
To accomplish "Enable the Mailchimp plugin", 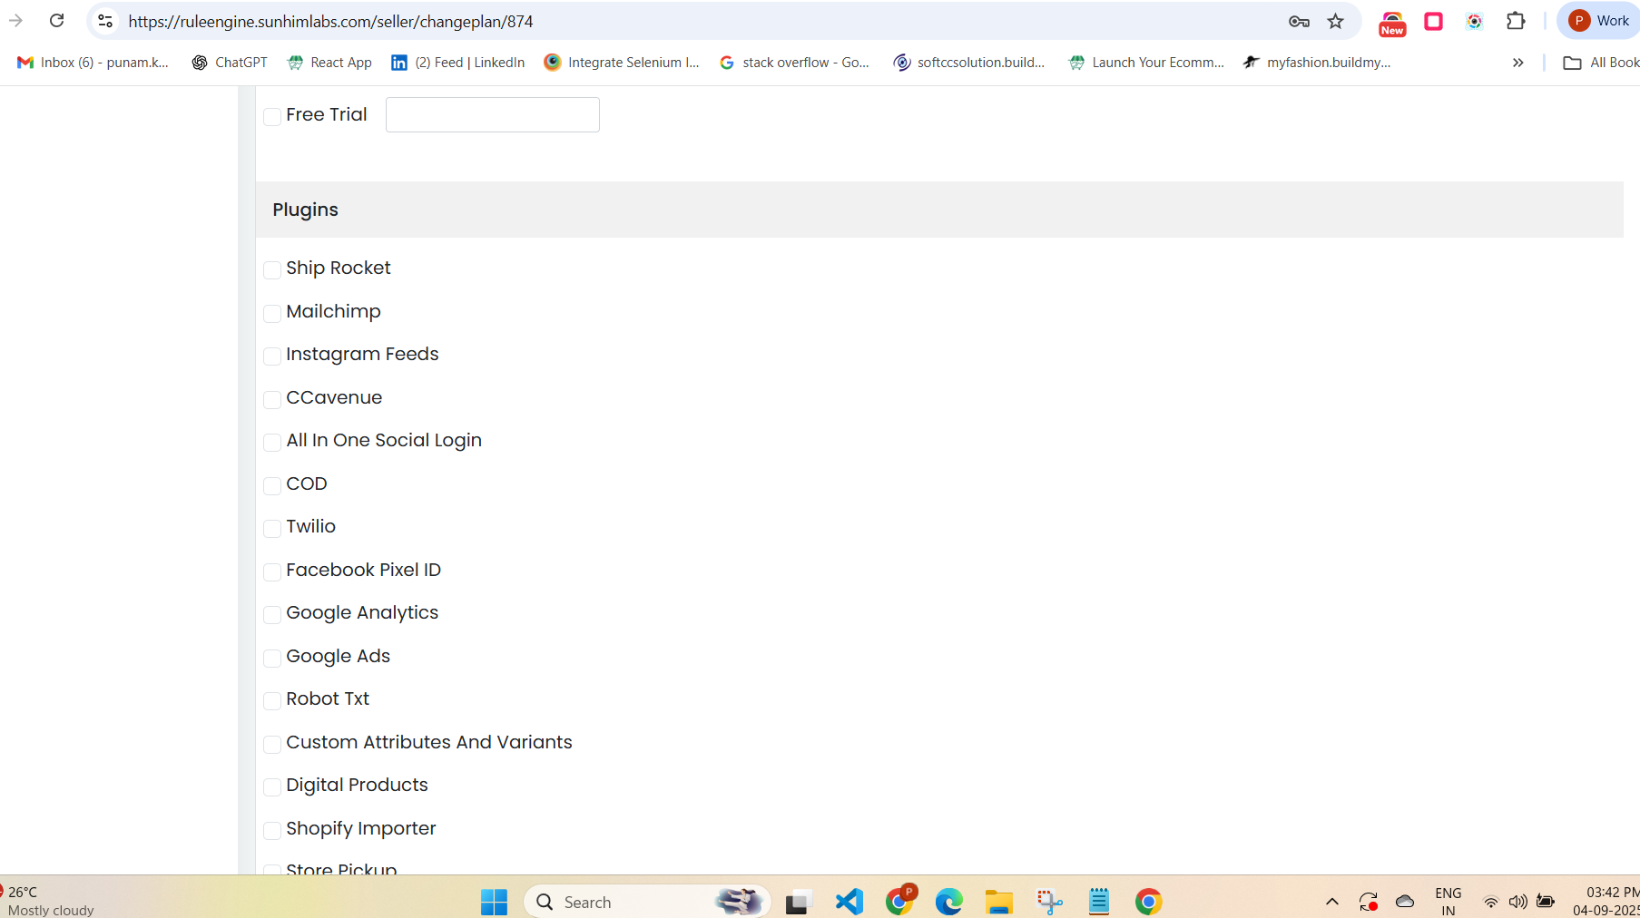I will [x=271, y=313].
